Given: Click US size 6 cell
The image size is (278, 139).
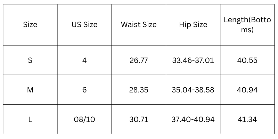Looking at the screenshot, I should click(x=84, y=90).
